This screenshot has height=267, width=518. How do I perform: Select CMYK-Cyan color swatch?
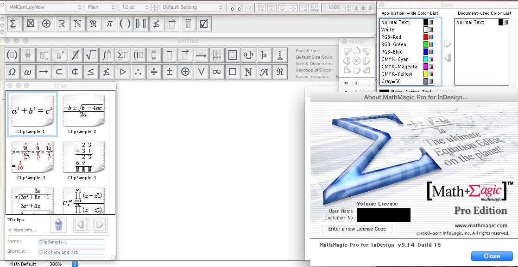(426, 59)
